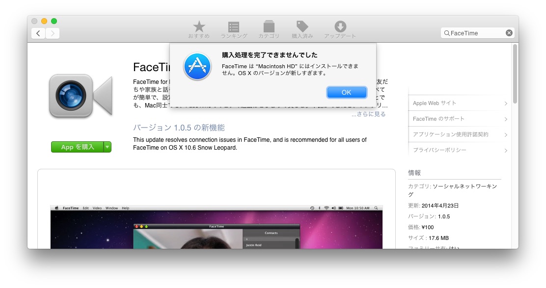Click the 購入処理を完了できませんでした dialog title
Viewport: 546px width, 288px height.
270,55
